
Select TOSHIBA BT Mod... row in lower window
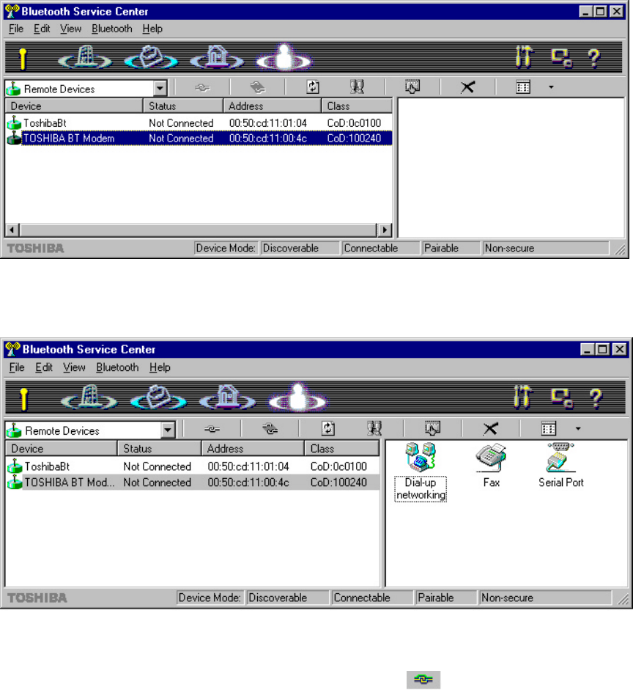click(193, 482)
